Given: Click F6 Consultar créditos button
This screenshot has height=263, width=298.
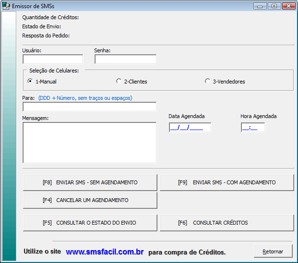Looking at the screenshot, I should [x=226, y=223].
